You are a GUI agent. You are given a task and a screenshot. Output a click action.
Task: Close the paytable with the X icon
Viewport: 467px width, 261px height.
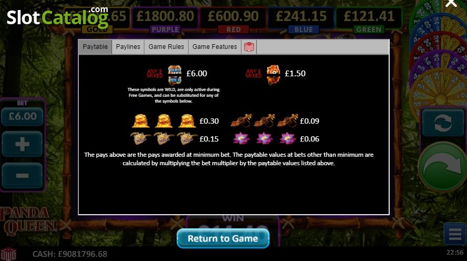point(451,3)
